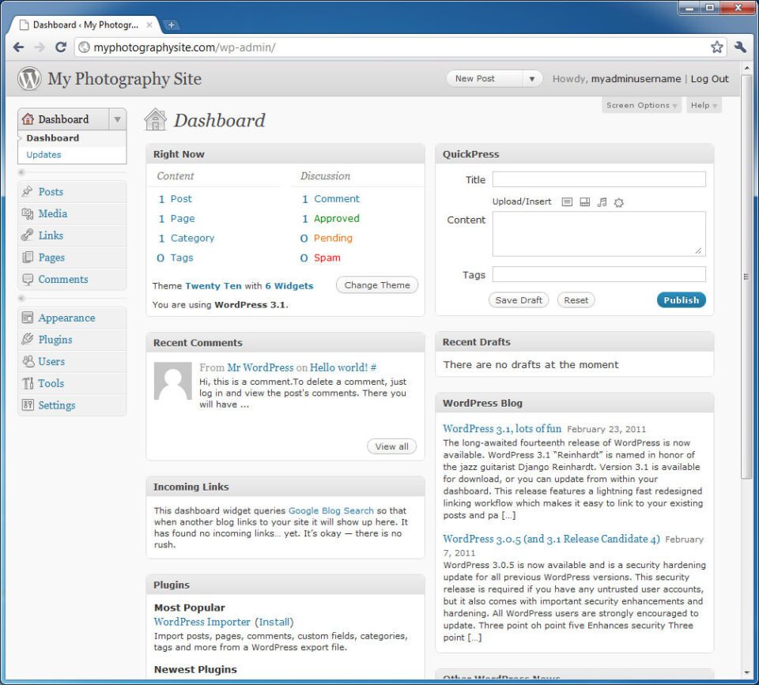Click the Add an Image icon in QuickPress

coord(567,202)
